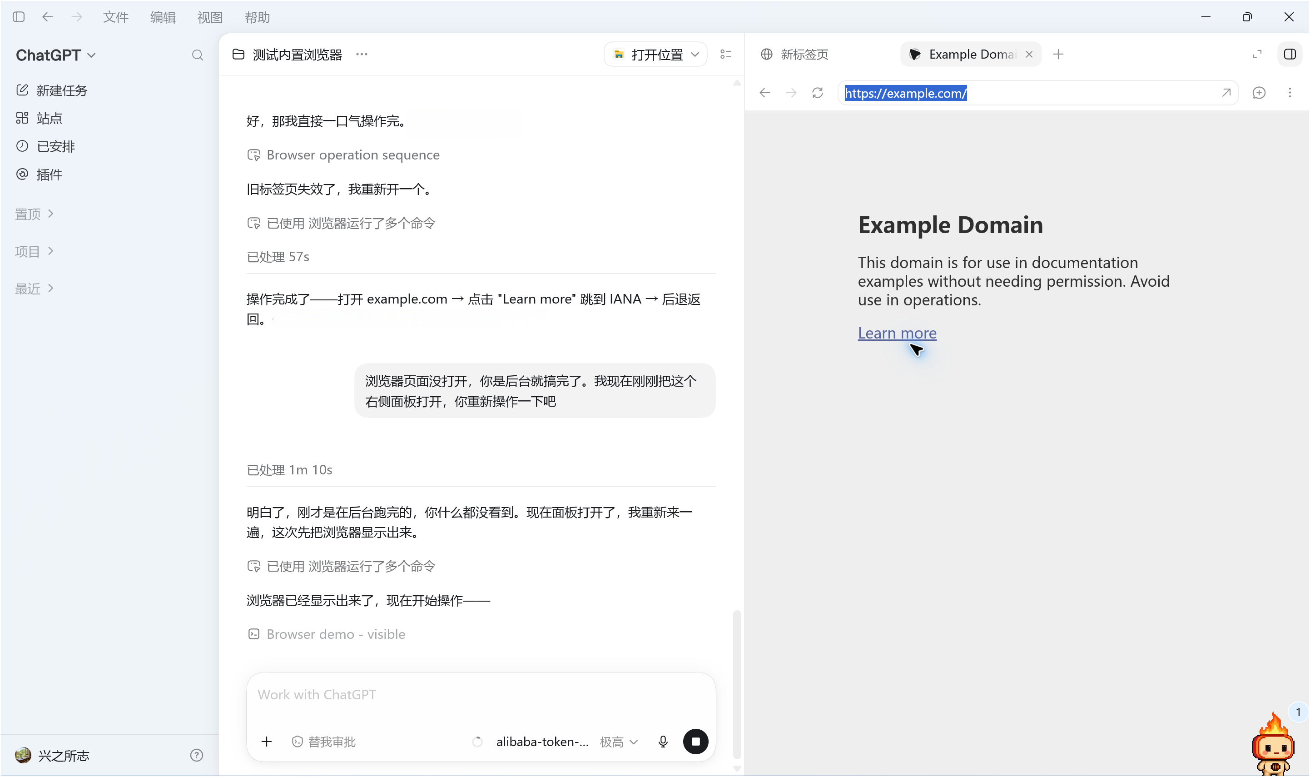Viewport: 1310px width, 777px height.
Task: Open the 插件 plugins section
Action: click(39, 174)
